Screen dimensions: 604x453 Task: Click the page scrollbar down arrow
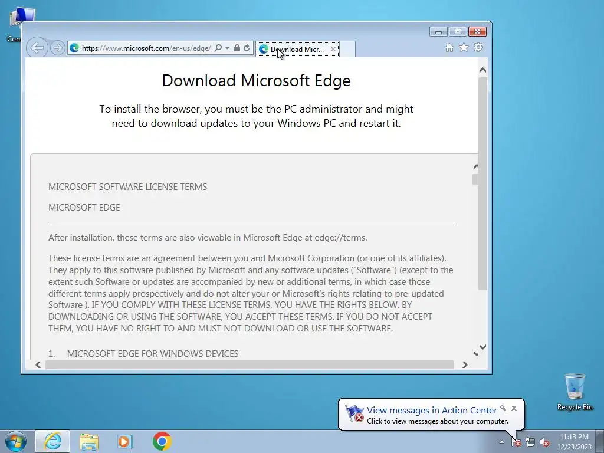coord(482,347)
